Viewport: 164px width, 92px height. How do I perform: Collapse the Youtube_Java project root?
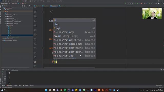pos(2,8)
